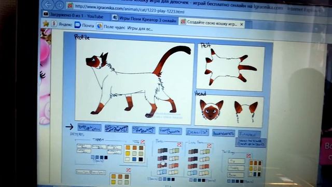The width and height of the screenshot is (332, 187).
Task: Select darkest opacity square under Points
Action: (173, 180)
